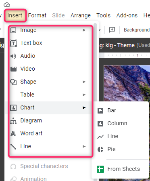Click the Video clapperboard icon
Screen dimensions: 150x181
point(13,69)
